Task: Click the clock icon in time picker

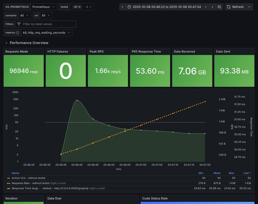Action: (129, 7)
